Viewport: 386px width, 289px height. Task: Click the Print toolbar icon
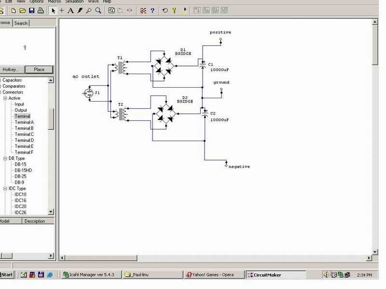41,11
